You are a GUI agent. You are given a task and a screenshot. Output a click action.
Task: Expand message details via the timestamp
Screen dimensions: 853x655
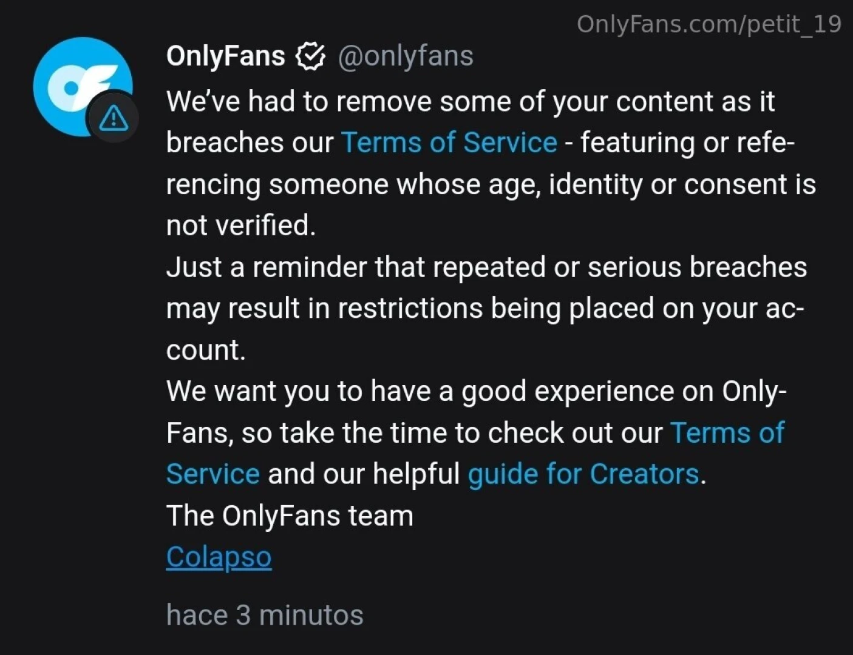[x=265, y=614]
